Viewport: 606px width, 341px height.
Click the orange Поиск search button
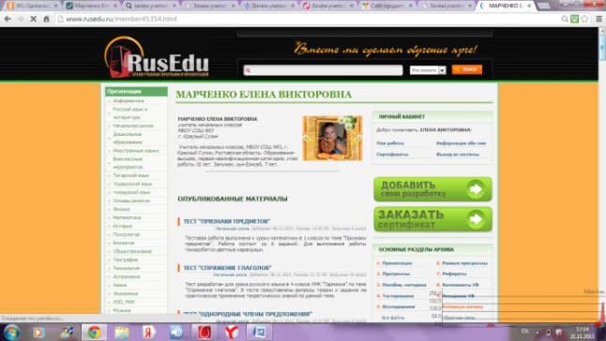pos(467,69)
